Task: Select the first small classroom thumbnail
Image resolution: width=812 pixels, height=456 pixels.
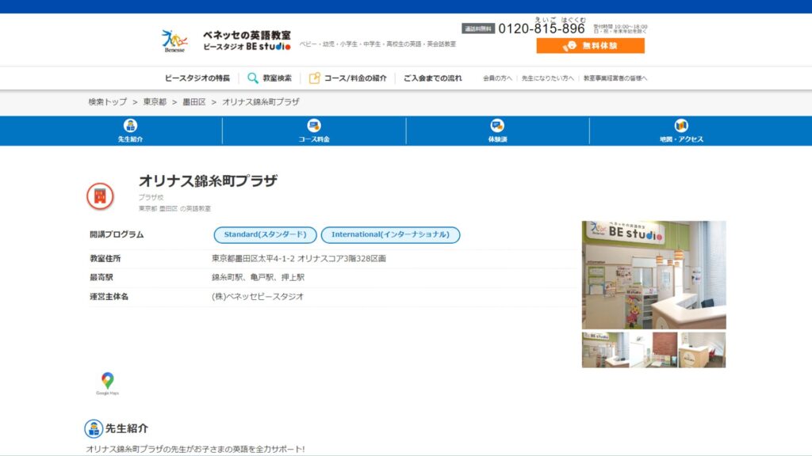Action: click(605, 350)
